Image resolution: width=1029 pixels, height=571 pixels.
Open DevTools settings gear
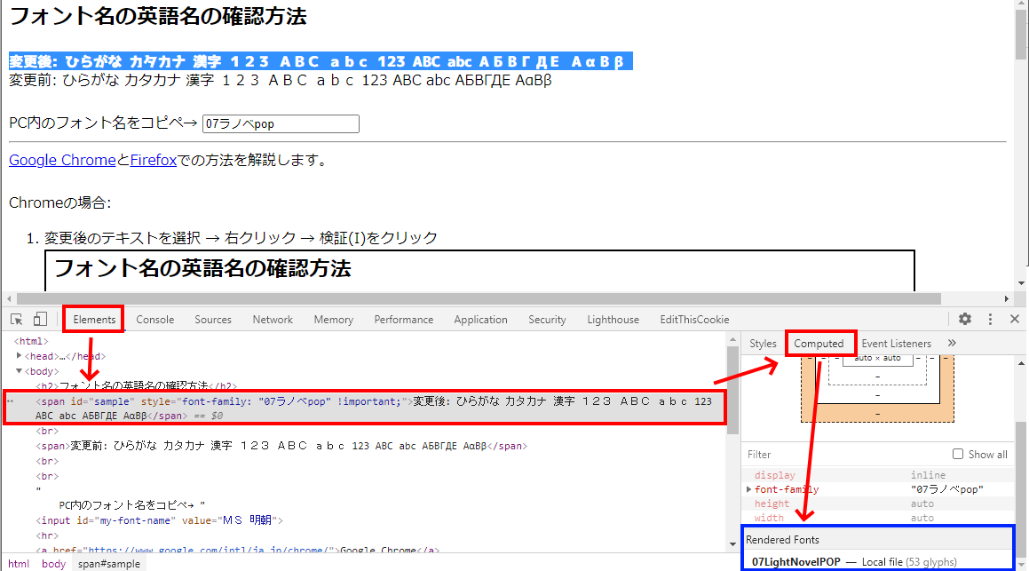click(x=965, y=320)
